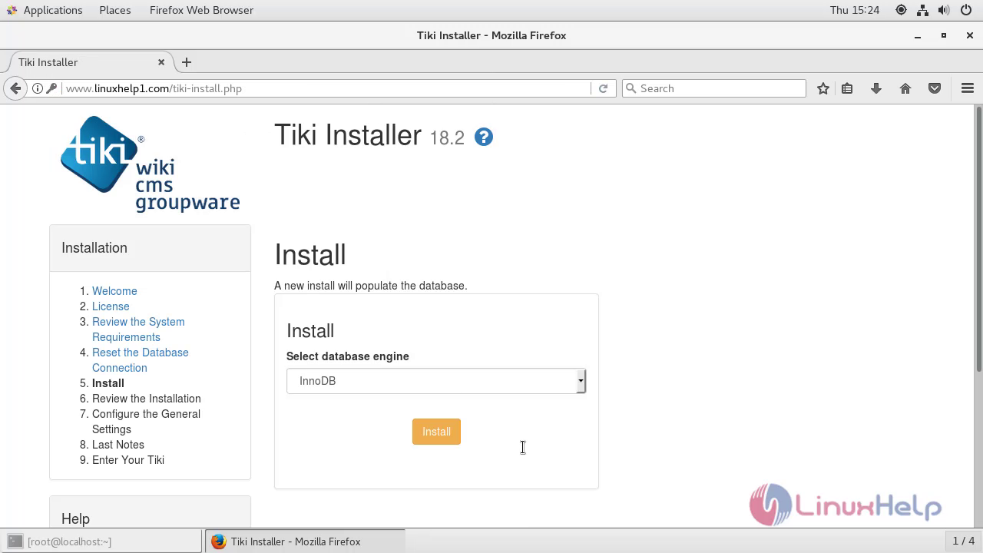983x553 pixels.
Task: Click the "Tiki Installer" page title heading
Action: point(348,135)
